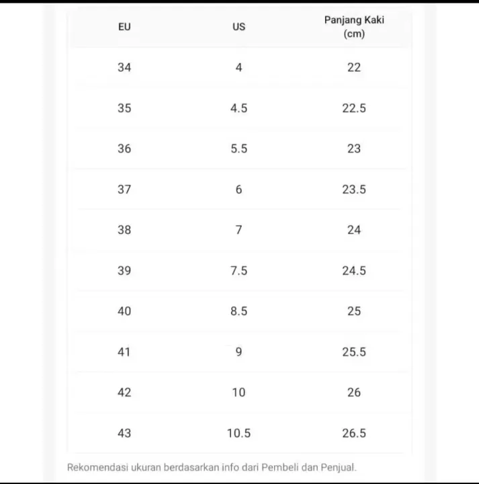The height and width of the screenshot is (484, 479).
Task: Click foot length 22 cm value
Action: point(354,67)
